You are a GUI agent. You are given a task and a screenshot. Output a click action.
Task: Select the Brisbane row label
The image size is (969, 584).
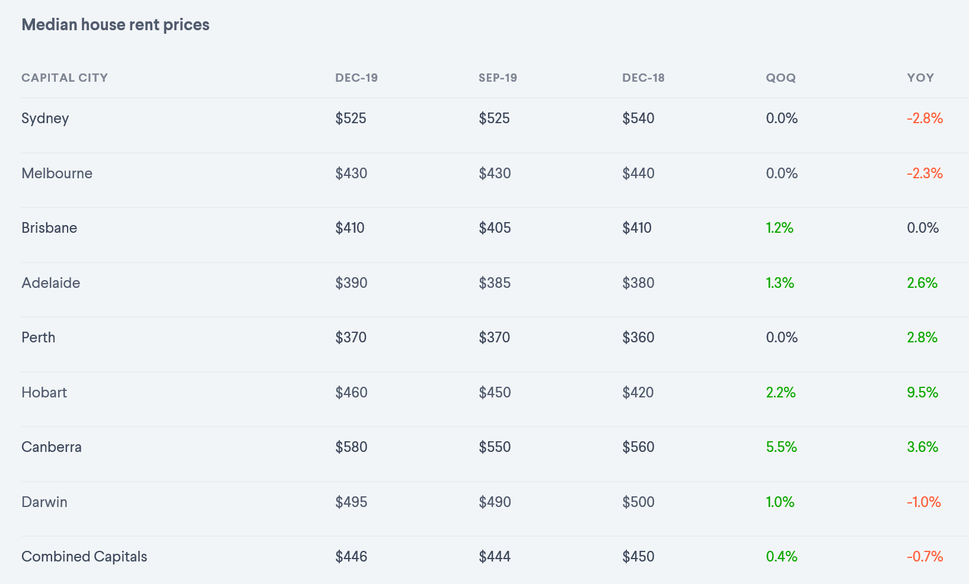pyautogui.click(x=49, y=228)
